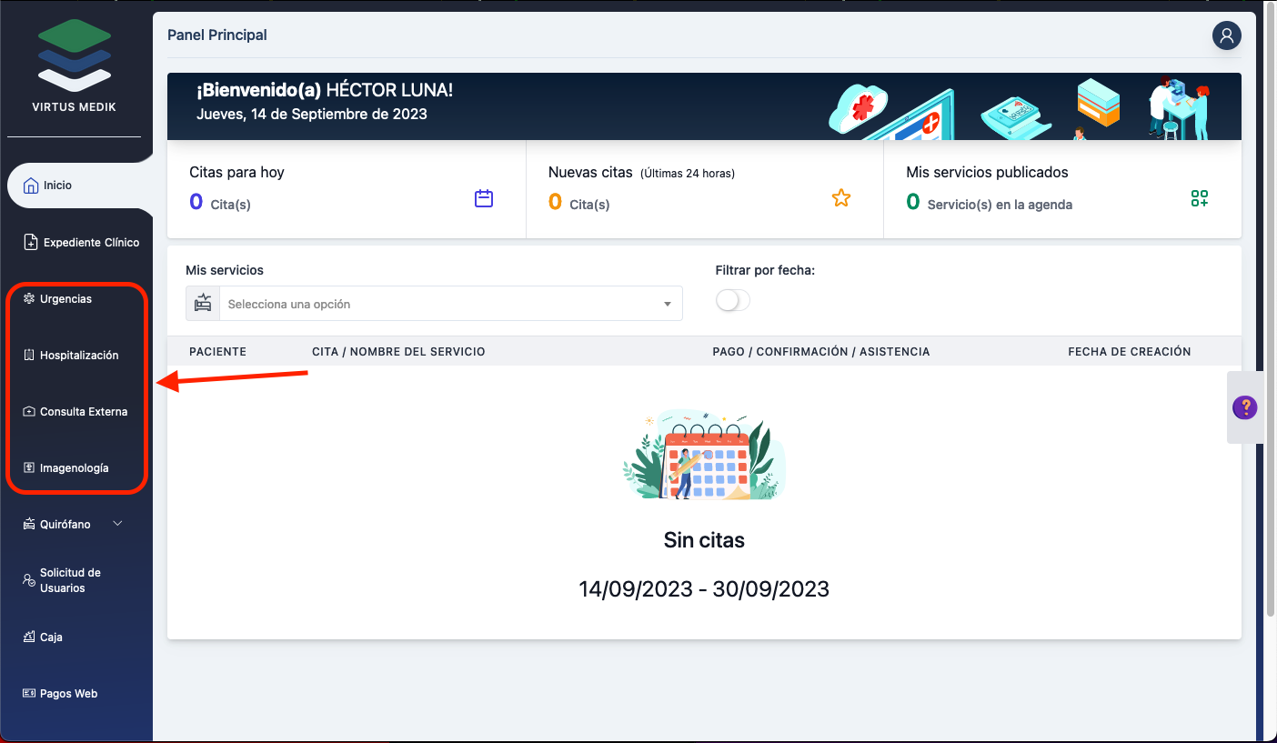Click the user profile avatar icon

point(1226,35)
